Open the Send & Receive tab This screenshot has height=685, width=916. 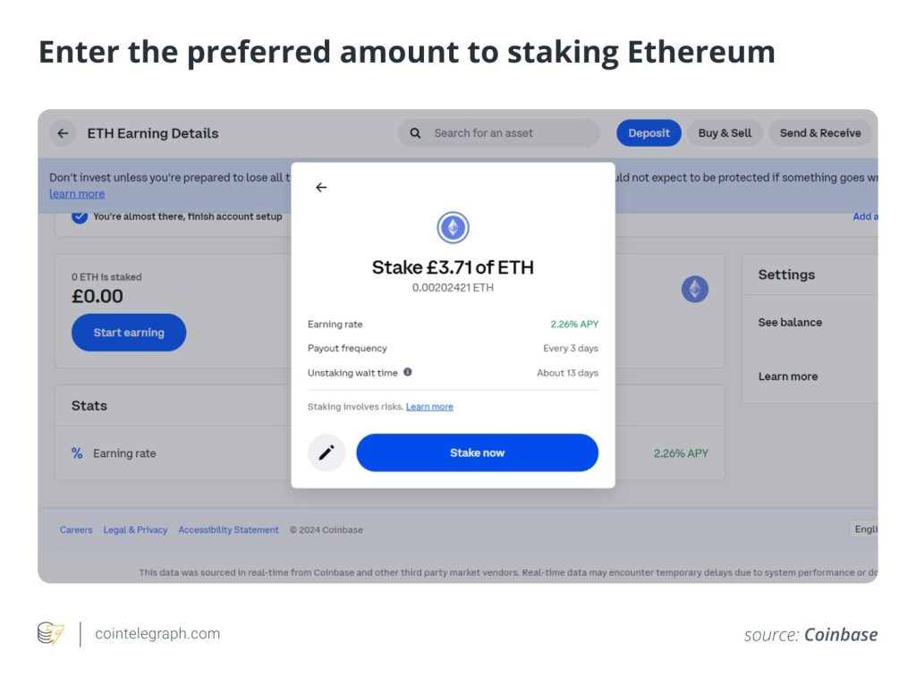point(819,133)
